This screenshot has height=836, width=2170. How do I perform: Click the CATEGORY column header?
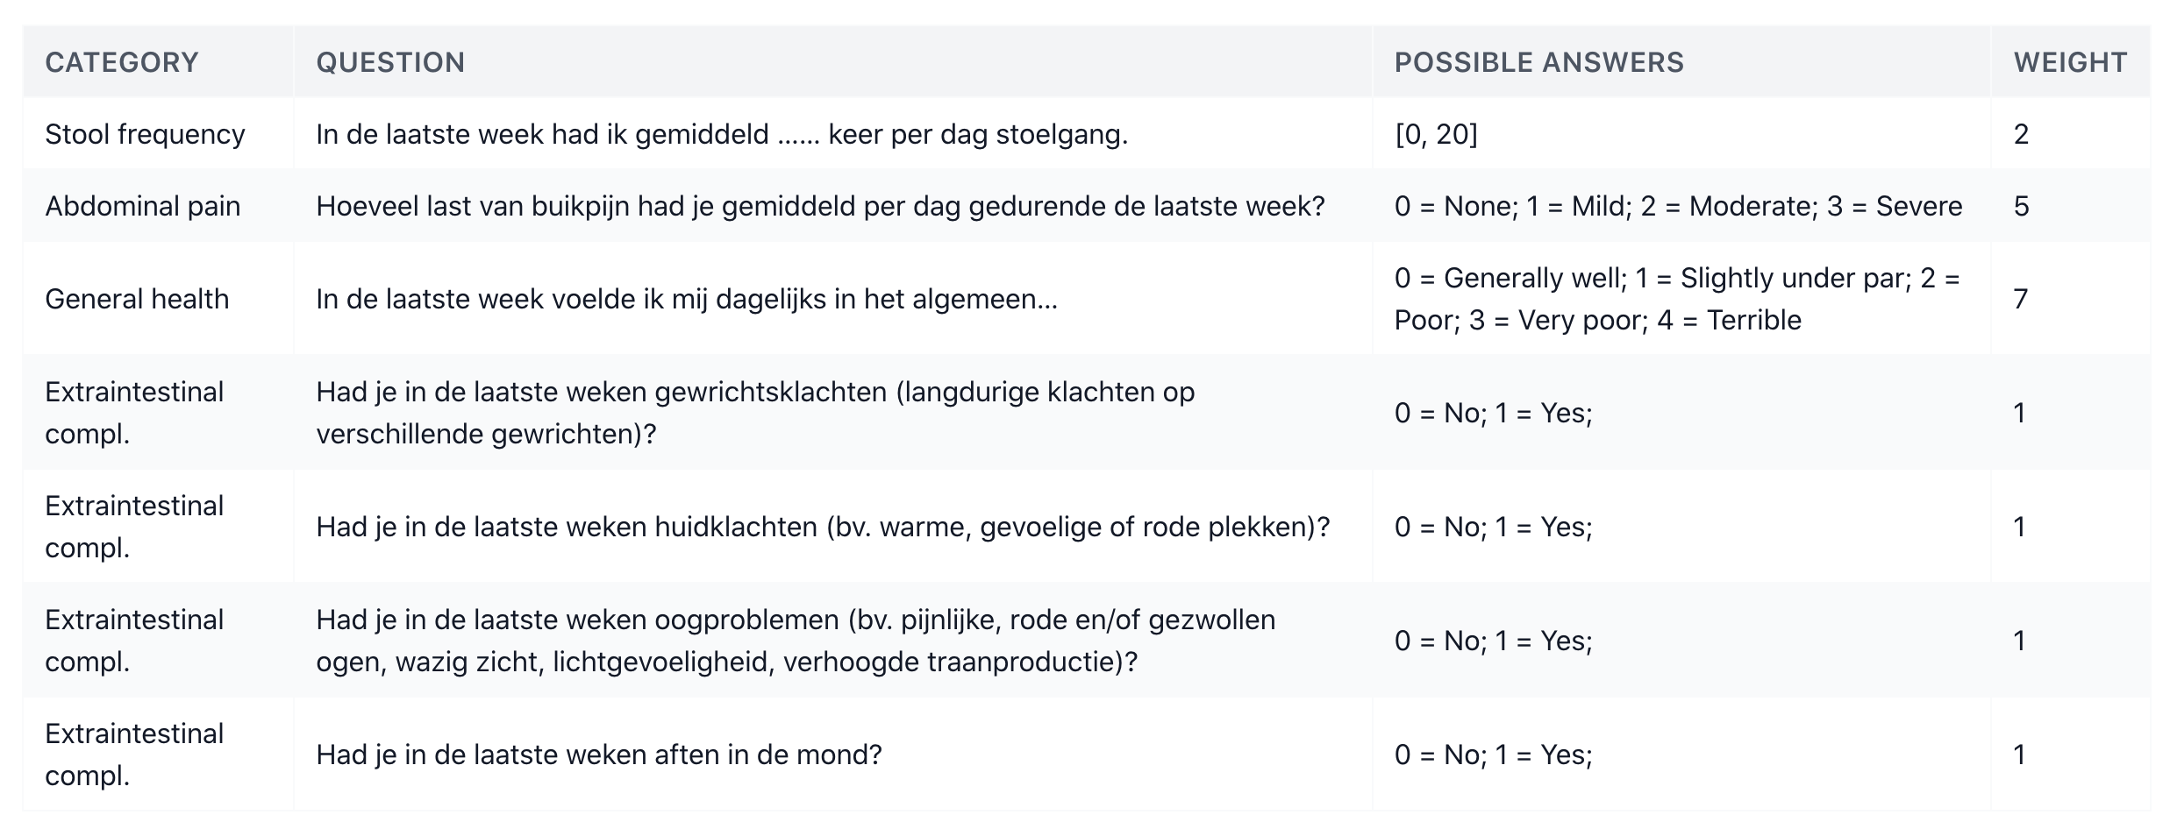click(x=122, y=62)
